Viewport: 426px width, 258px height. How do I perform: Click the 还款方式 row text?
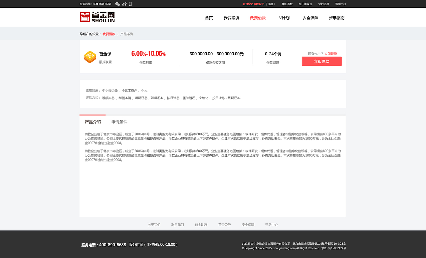click(163, 98)
